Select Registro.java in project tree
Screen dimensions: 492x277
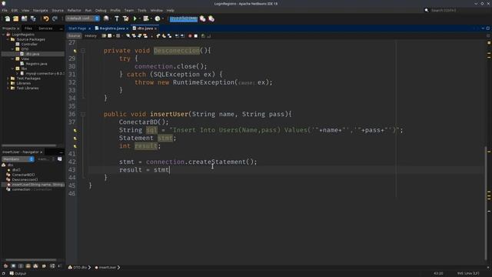(36, 64)
